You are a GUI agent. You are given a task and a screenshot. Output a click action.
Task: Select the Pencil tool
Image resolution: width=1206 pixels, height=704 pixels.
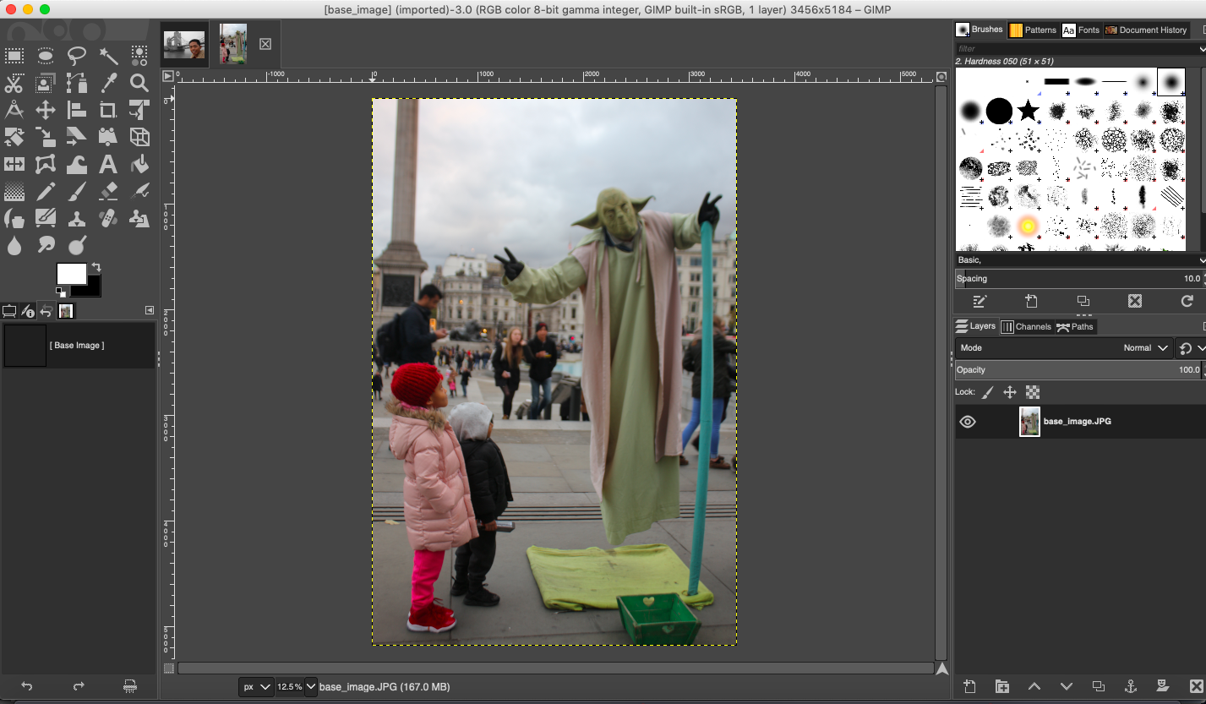click(46, 192)
